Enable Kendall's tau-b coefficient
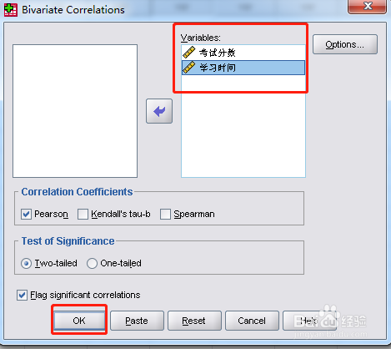Screen dimensions: 391x349 point(83,215)
